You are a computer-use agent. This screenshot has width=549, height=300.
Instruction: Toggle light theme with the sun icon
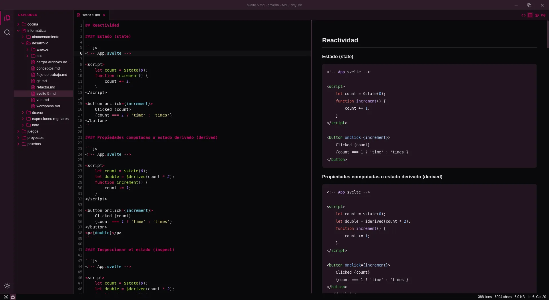pos(7,286)
